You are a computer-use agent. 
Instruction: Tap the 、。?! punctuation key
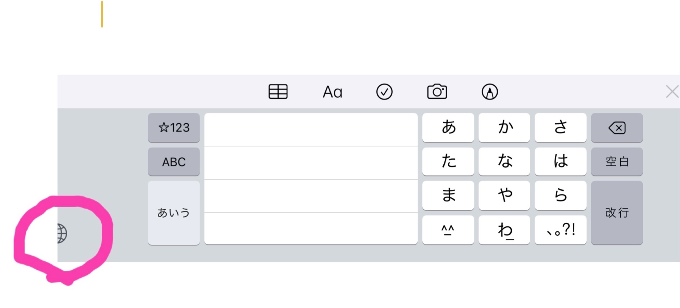point(560,230)
